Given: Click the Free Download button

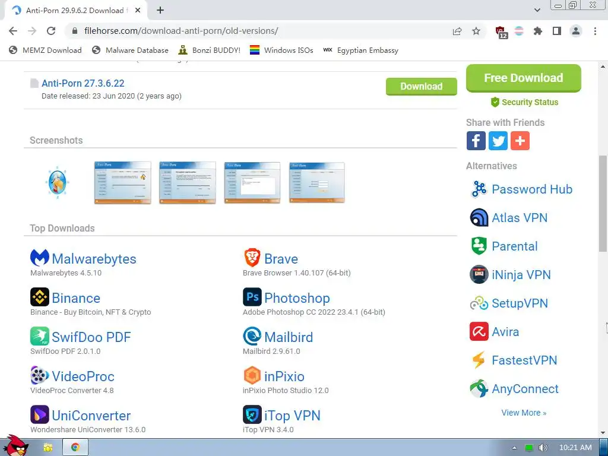Looking at the screenshot, I should pos(524,78).
